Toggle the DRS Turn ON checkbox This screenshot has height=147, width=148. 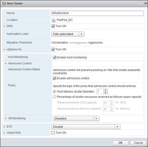pos(53,26)
